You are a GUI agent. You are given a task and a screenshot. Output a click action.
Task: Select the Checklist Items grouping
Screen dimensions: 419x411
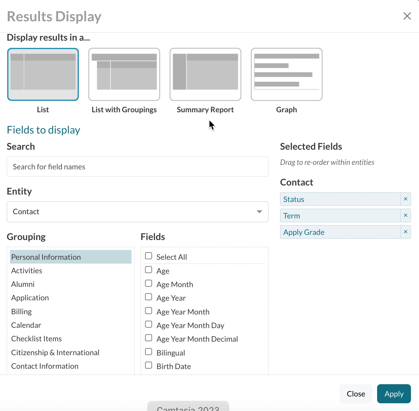point(36,339)
